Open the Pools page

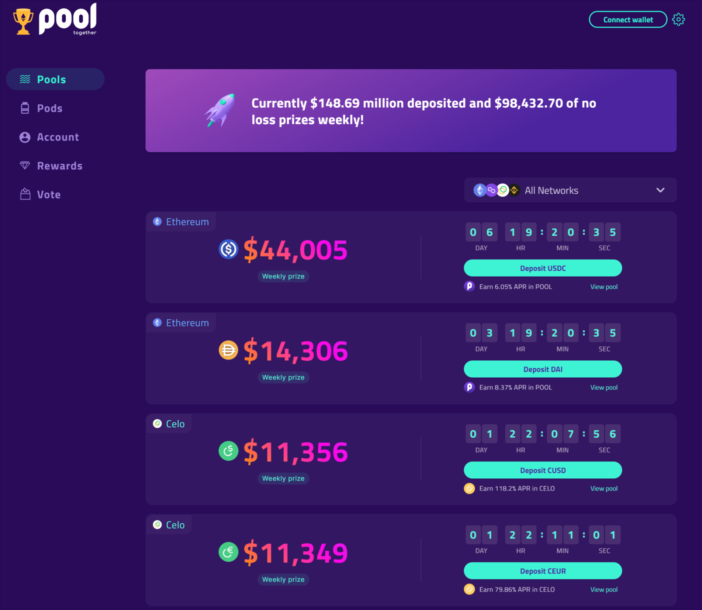tap(55, 79)
